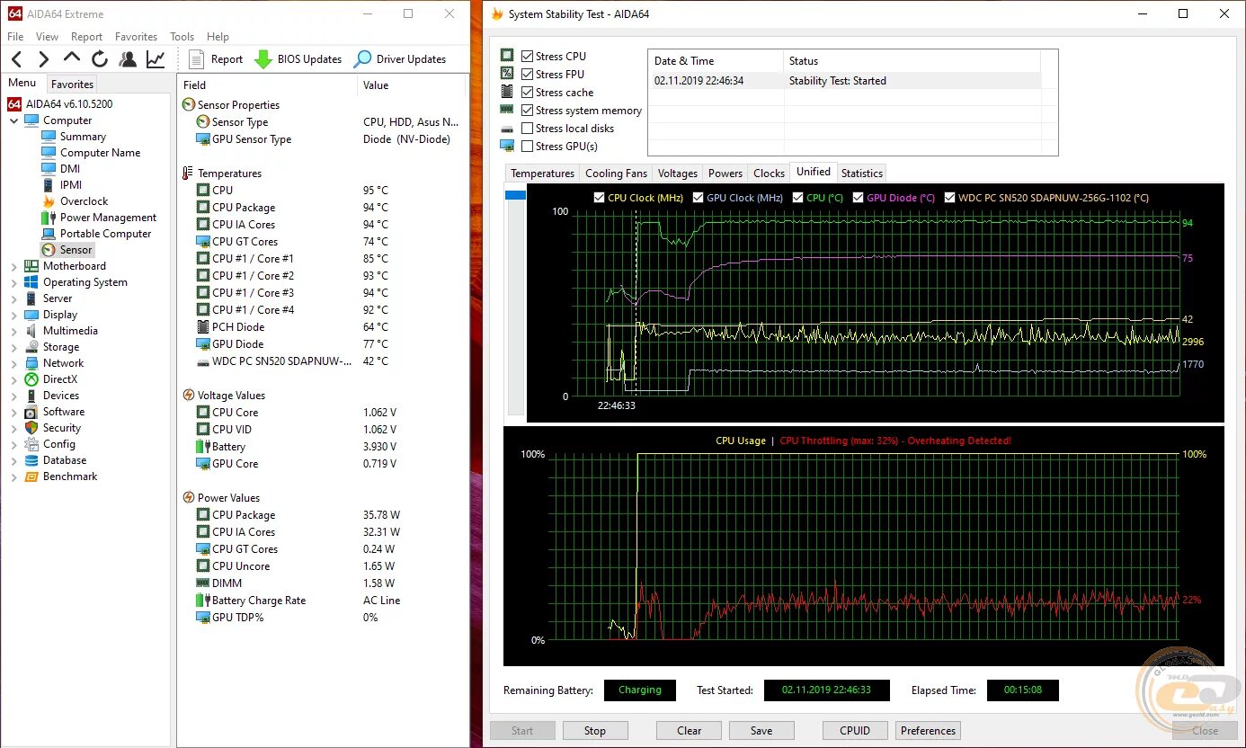Screen dimensions: 1246x748
Task: Click the Clear button
Action: click(690, 731)
